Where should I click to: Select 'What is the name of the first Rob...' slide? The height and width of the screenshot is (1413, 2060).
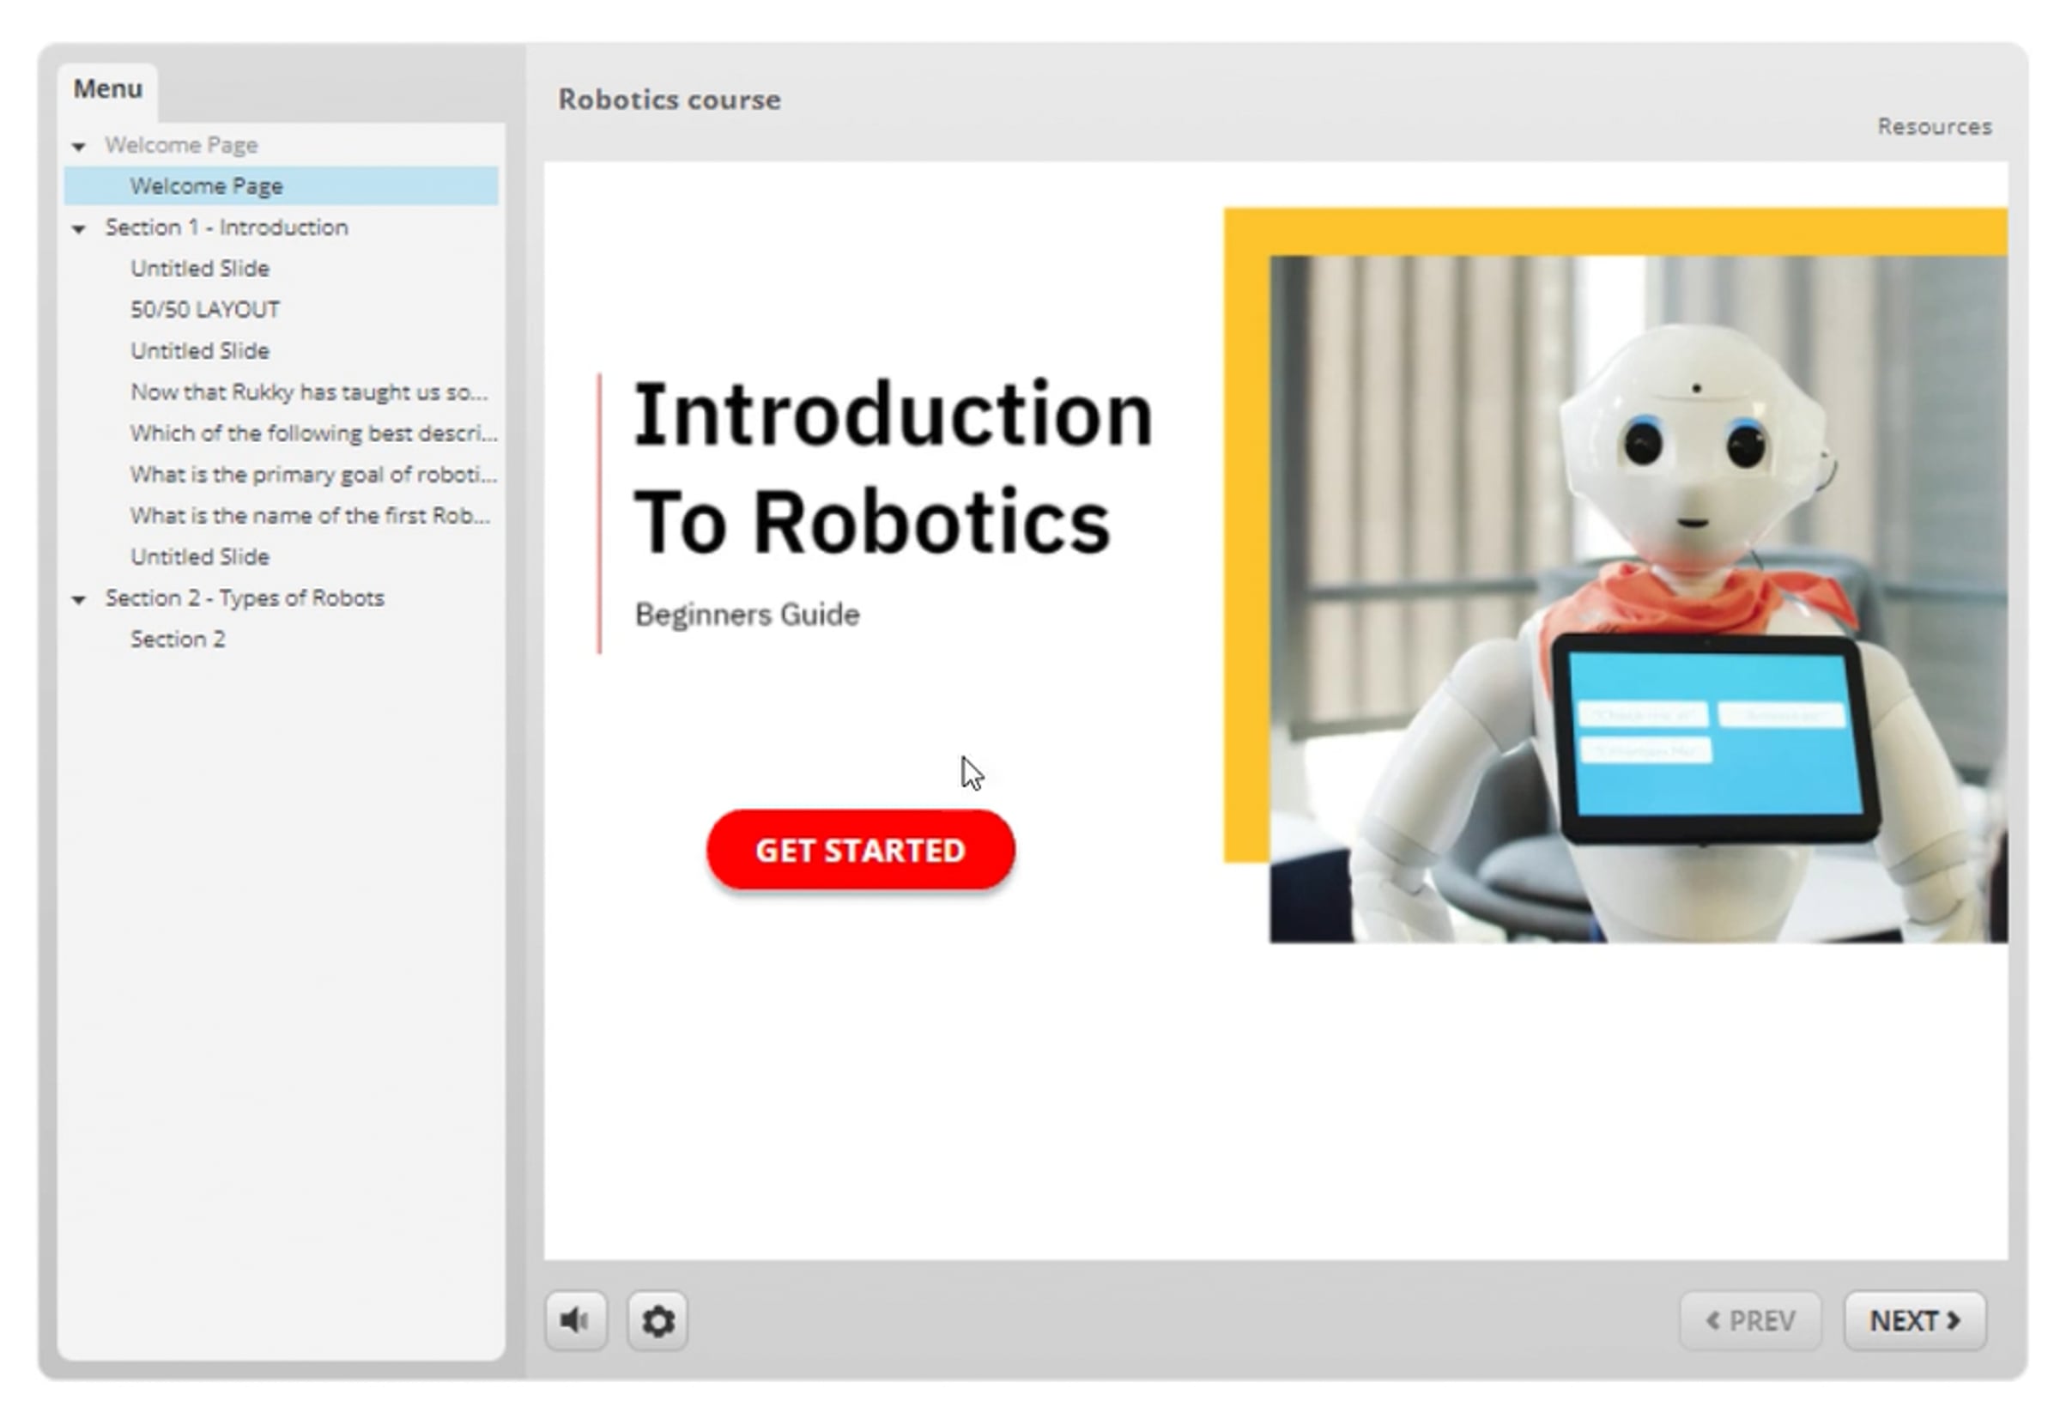[309, 516]
